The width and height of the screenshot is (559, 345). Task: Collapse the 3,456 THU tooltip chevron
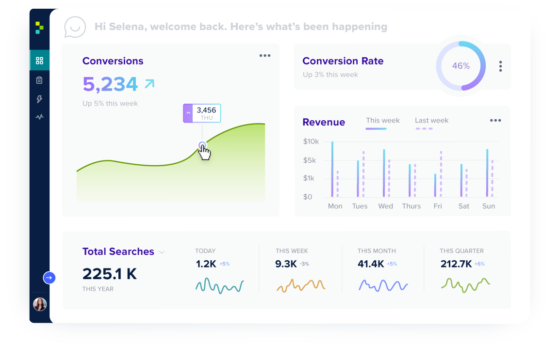point(188,113)
